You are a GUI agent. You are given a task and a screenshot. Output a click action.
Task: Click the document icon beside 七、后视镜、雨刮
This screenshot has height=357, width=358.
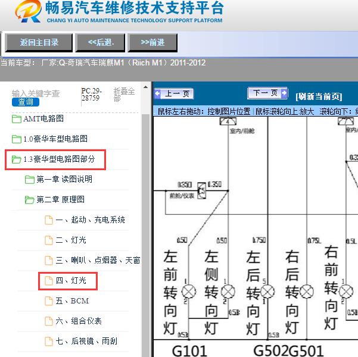coord(49,342)
